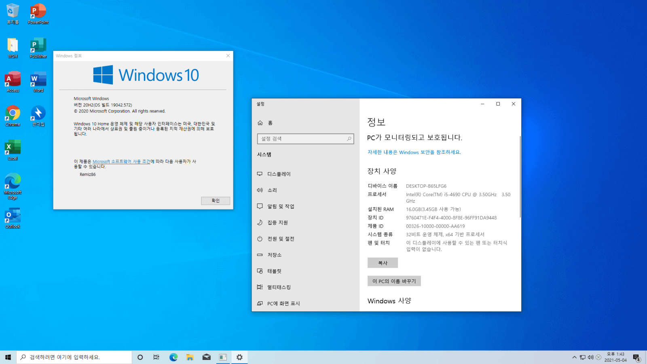Select PC에 화면 표시 in sidebar
The image size is (647, 364).
pos(305,303)
